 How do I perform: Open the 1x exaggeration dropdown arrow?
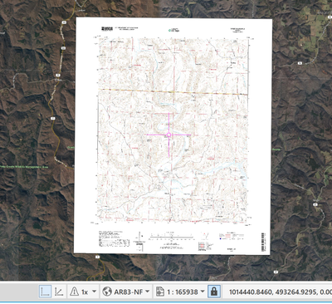coord(94,292)
